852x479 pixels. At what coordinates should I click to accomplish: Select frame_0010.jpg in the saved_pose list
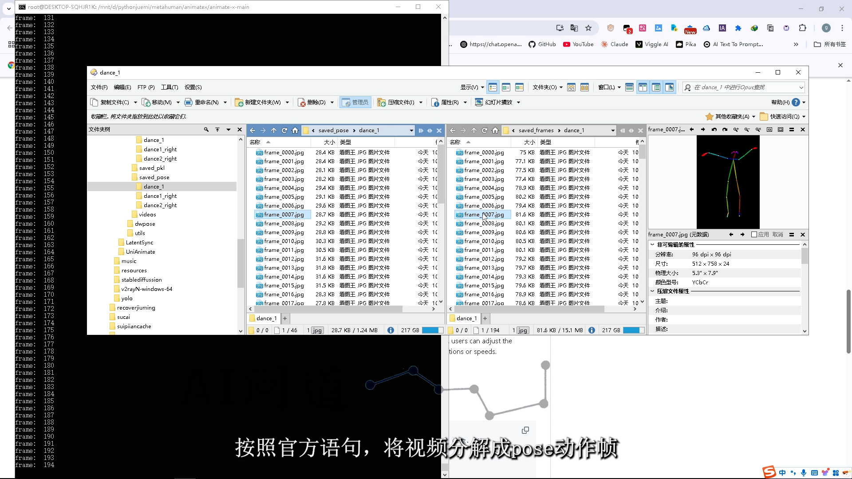click(x=284, y=241)
